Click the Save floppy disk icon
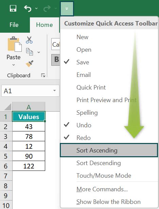The image size is (159, 209). point(13,9)
